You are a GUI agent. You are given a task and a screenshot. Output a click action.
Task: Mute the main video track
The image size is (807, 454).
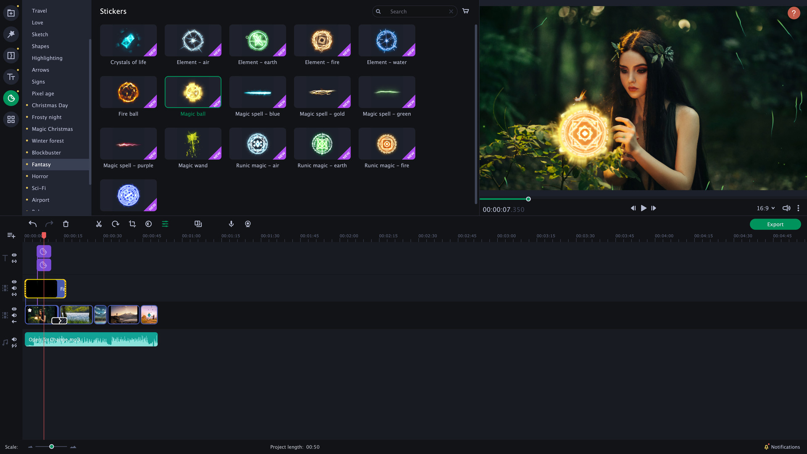(14, 315)
